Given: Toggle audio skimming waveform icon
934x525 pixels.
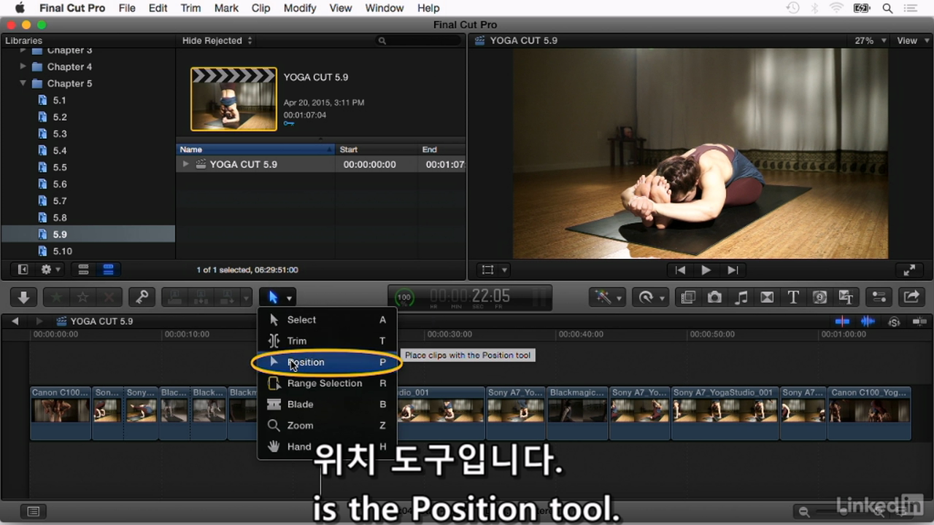Looking at the screenshot, I should pyautogui.click(x=868, y=321).
